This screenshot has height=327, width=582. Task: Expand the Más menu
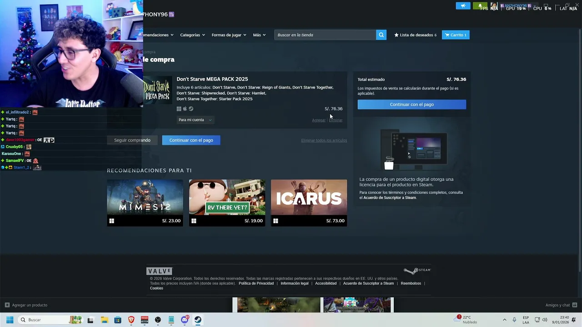(259, 35)
